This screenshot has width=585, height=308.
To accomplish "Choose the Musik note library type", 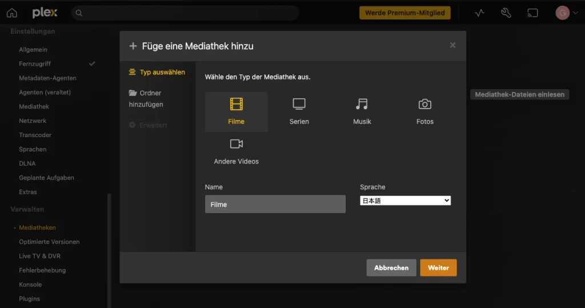I will click(x=362, y=111).
